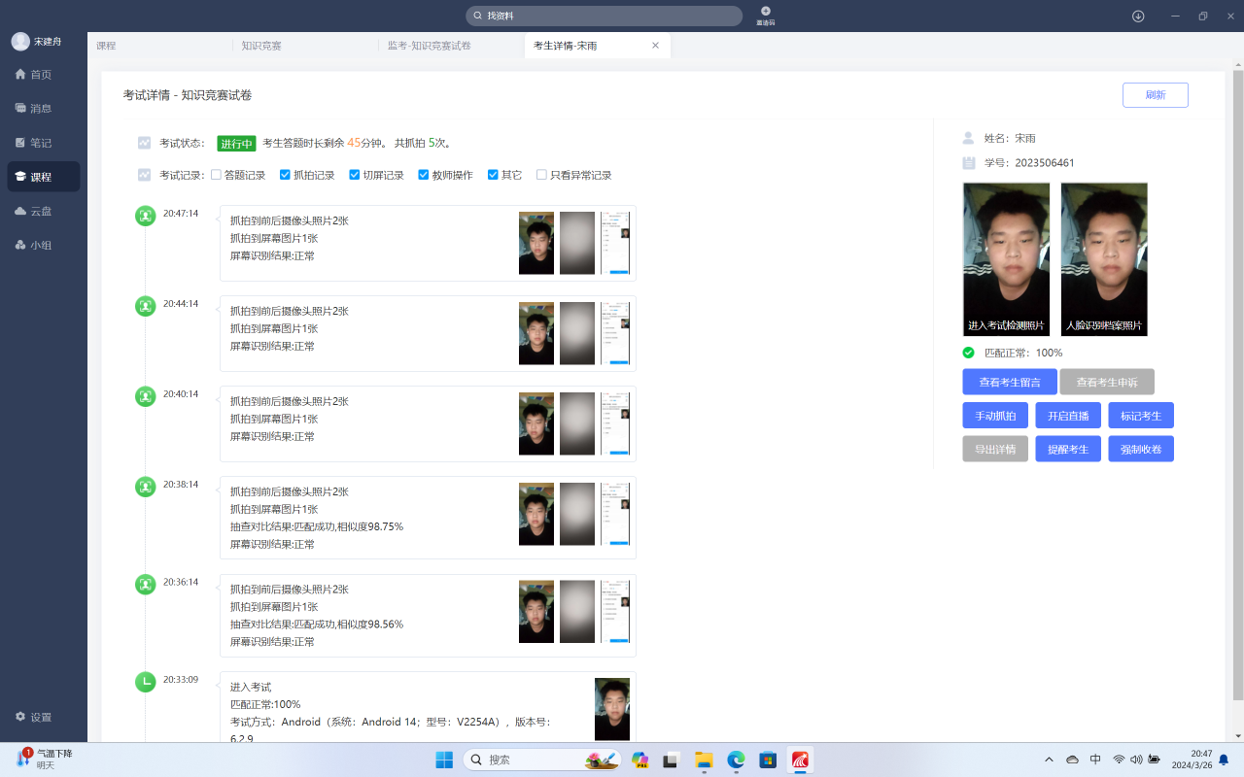Open face photo in the 20:36:14 record
The width and height of the screenshot is (1244, 777).
coord(536,612)
